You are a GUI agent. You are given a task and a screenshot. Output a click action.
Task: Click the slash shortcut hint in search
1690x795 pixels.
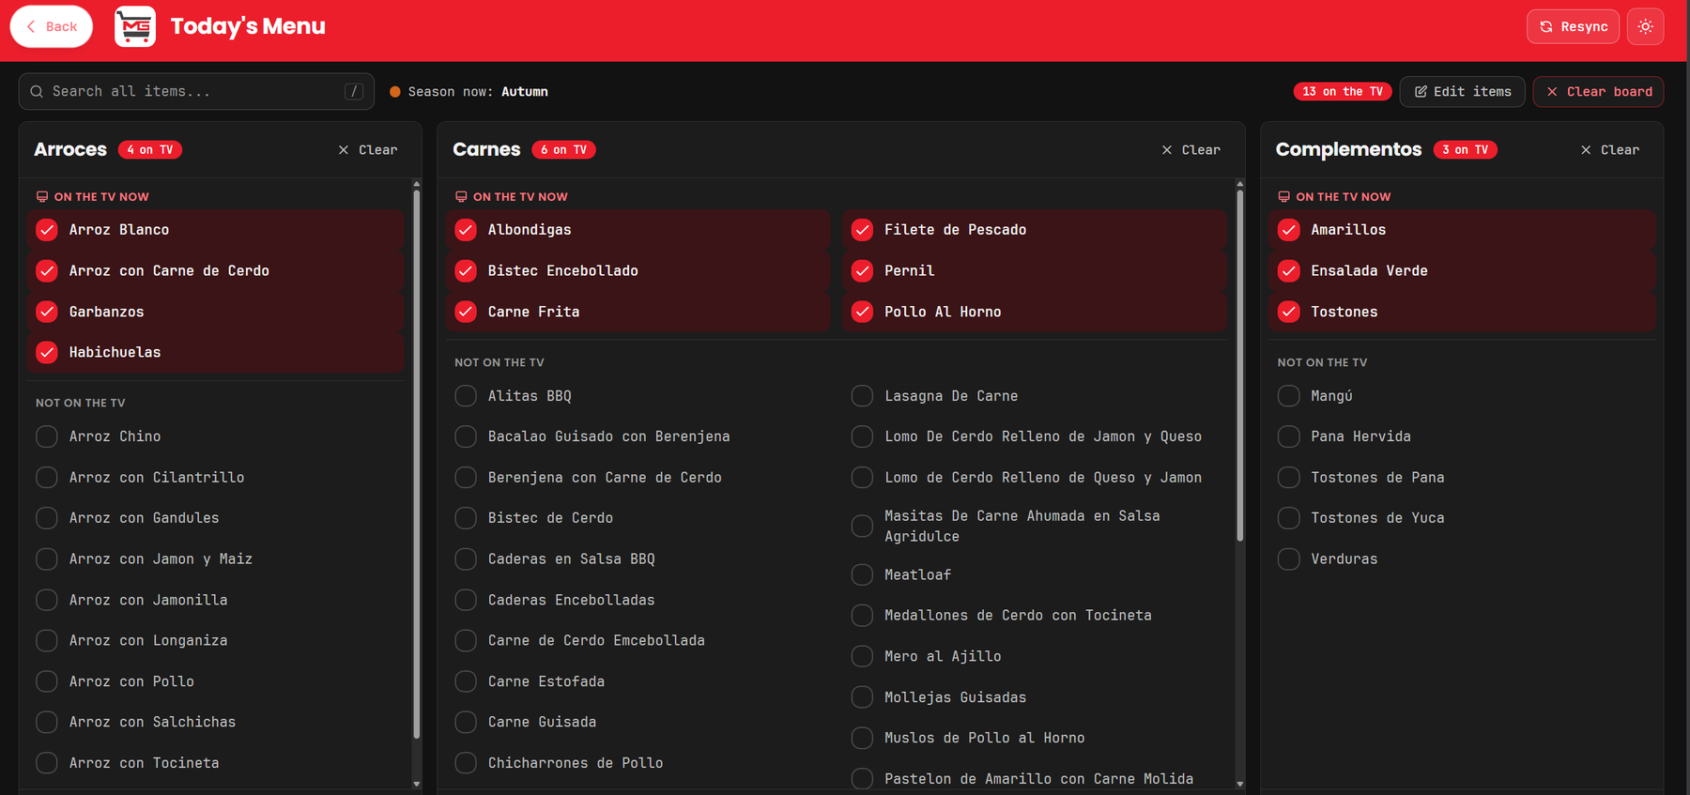coord(354,91)
